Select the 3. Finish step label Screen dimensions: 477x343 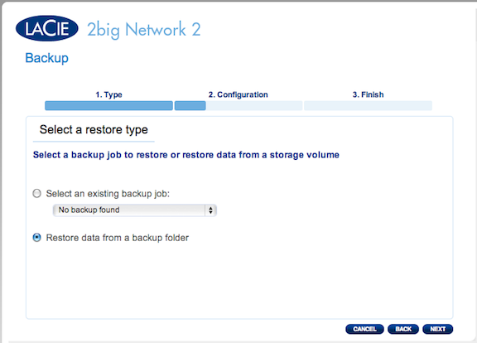click(x=368, y=94)
